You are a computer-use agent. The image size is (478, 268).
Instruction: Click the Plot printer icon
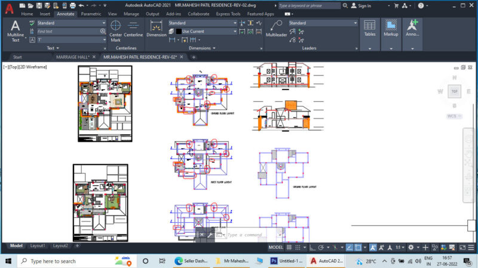click(x=72, y=5)
